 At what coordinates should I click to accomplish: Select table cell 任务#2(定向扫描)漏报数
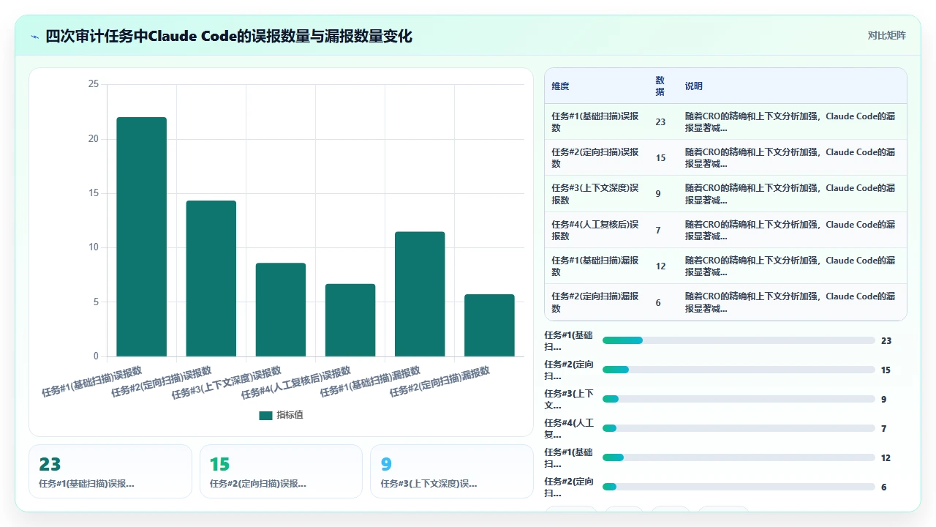(x=595, y=302)
